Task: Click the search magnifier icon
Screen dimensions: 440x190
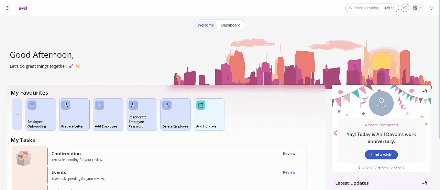Action: pyautogui.click(x=351, y=8)
